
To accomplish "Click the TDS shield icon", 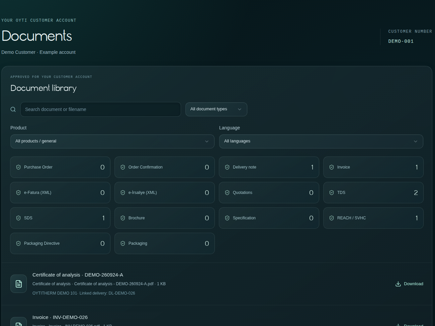I will click(x=332, y=193).
